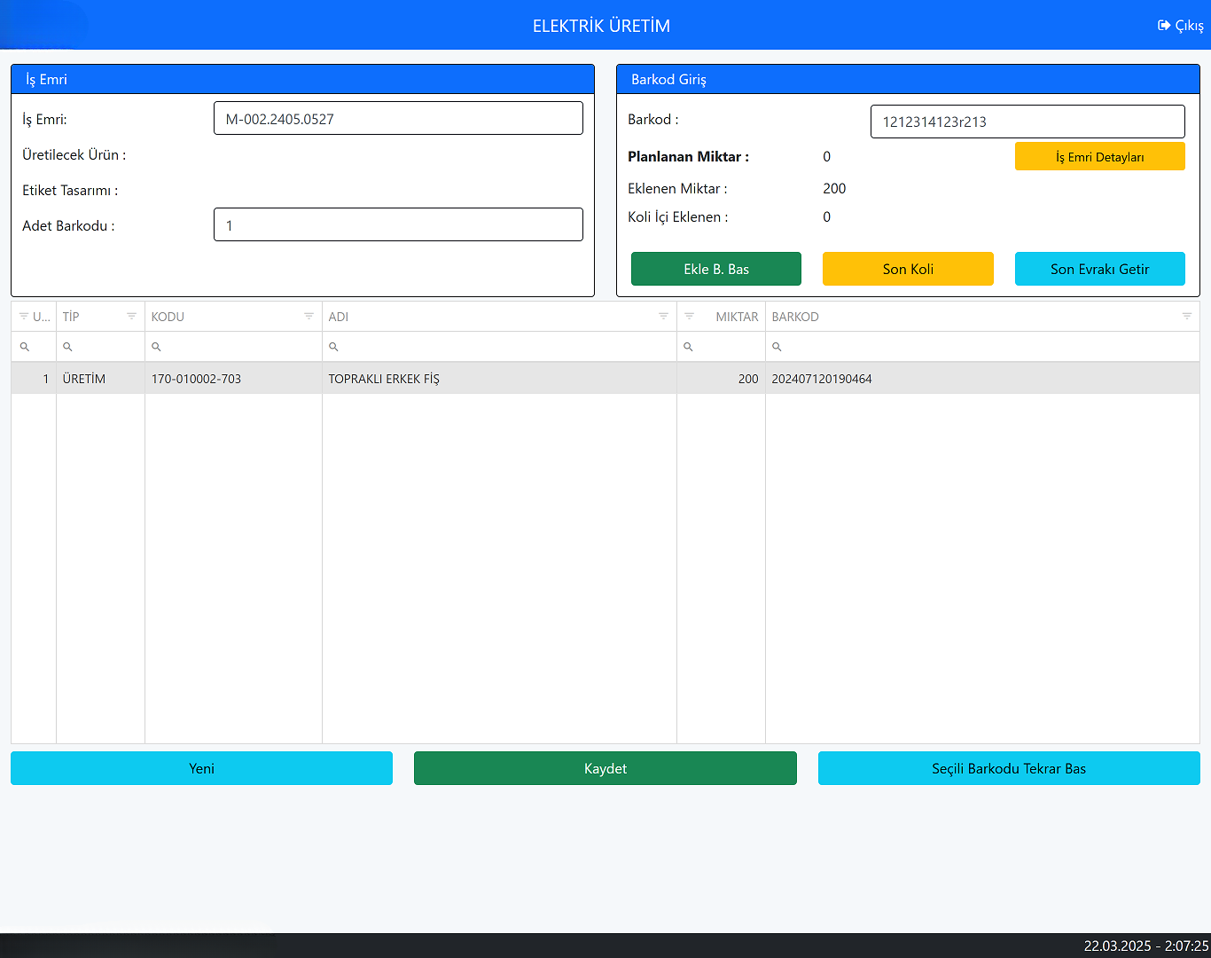Focus the Barkod input field
This screenshot has height=958, width=1211.
pyautogui.click(x=1027, y=122)
